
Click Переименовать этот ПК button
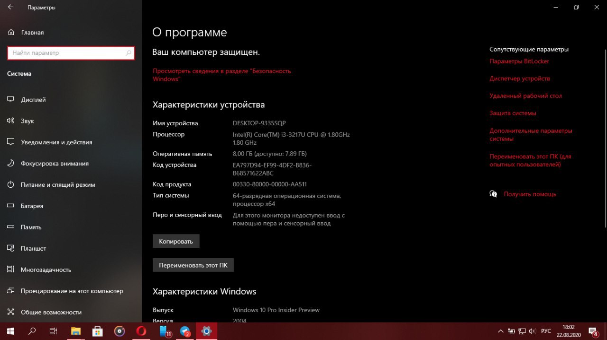click(193, 265)
